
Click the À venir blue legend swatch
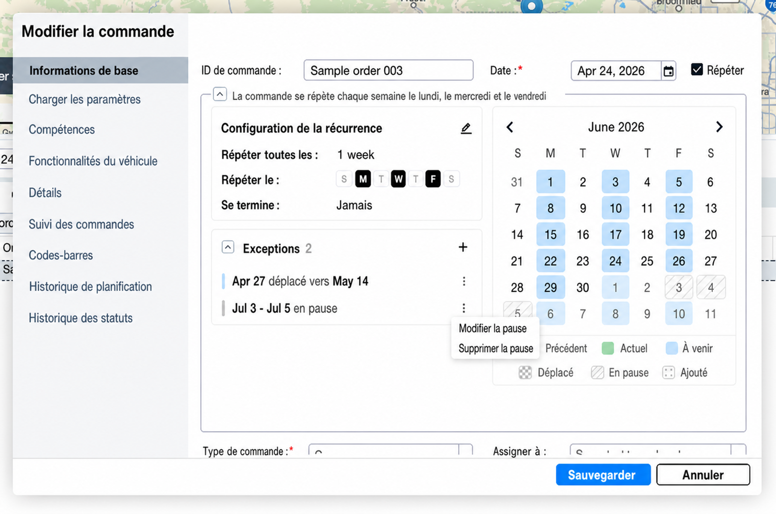pos(671,348)
